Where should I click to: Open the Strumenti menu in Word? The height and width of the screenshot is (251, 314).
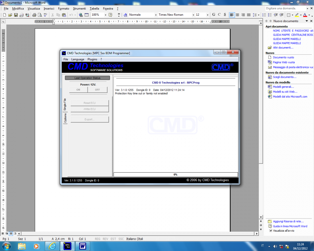click(79, 9)
